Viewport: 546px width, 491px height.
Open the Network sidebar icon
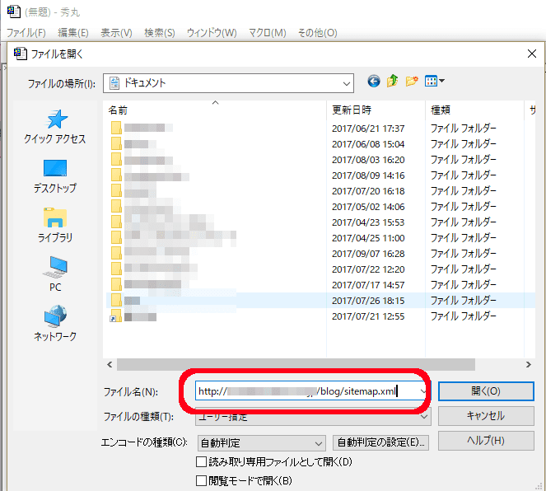(x=55, y=316)
